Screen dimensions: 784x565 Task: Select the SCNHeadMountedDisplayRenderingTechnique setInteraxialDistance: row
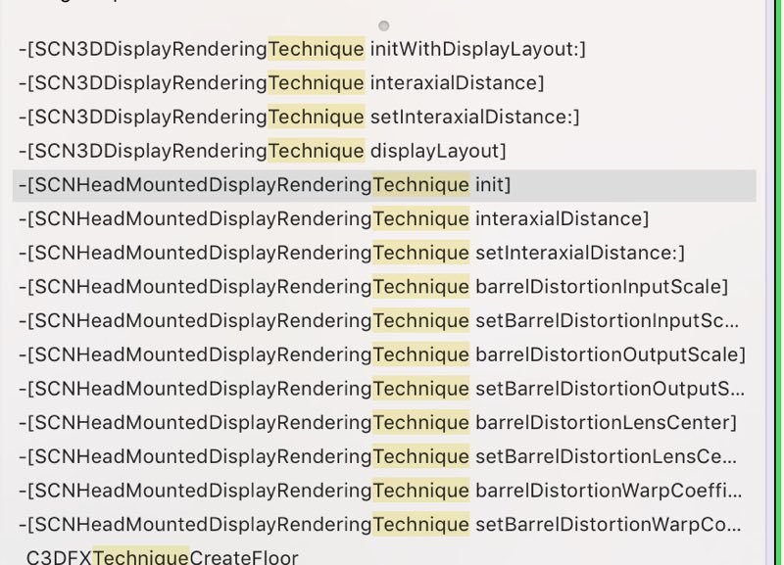(x=384, y=253)
